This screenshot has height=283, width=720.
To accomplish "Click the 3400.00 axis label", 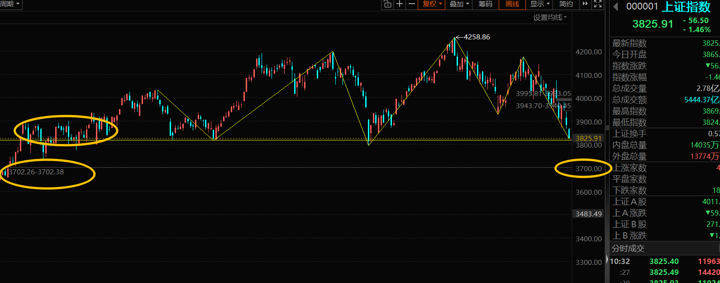I will click(x=588, y=239).
